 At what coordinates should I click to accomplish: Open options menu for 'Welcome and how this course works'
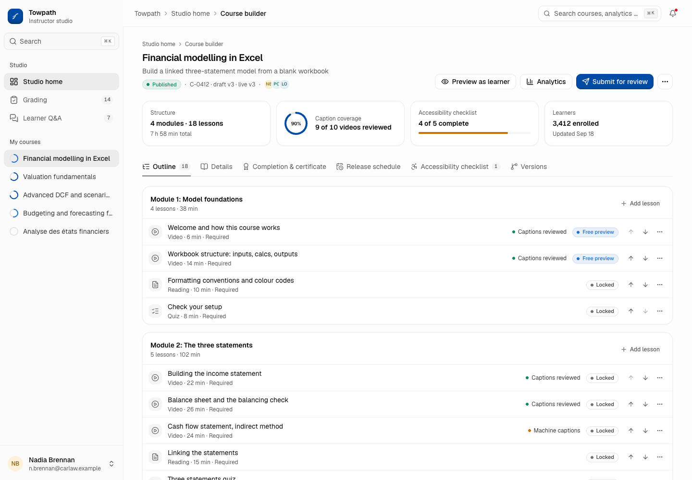click(x=660, y=232)
